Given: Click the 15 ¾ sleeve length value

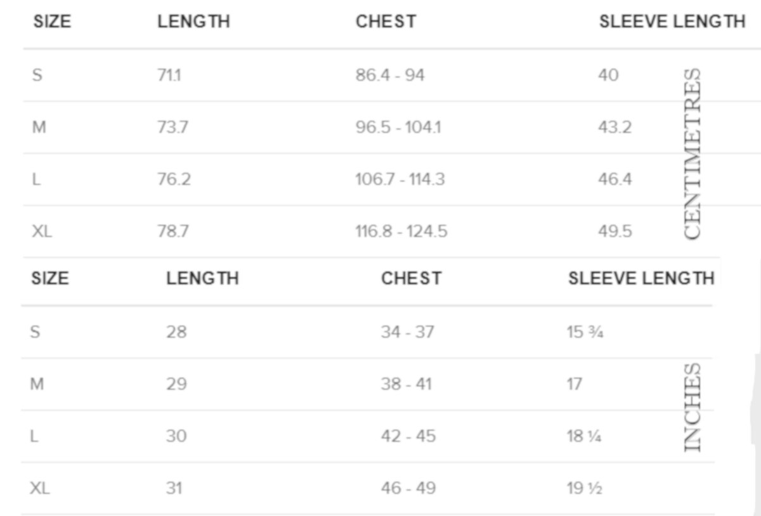Looking at the screenshot, I should (x=585, y=332).
